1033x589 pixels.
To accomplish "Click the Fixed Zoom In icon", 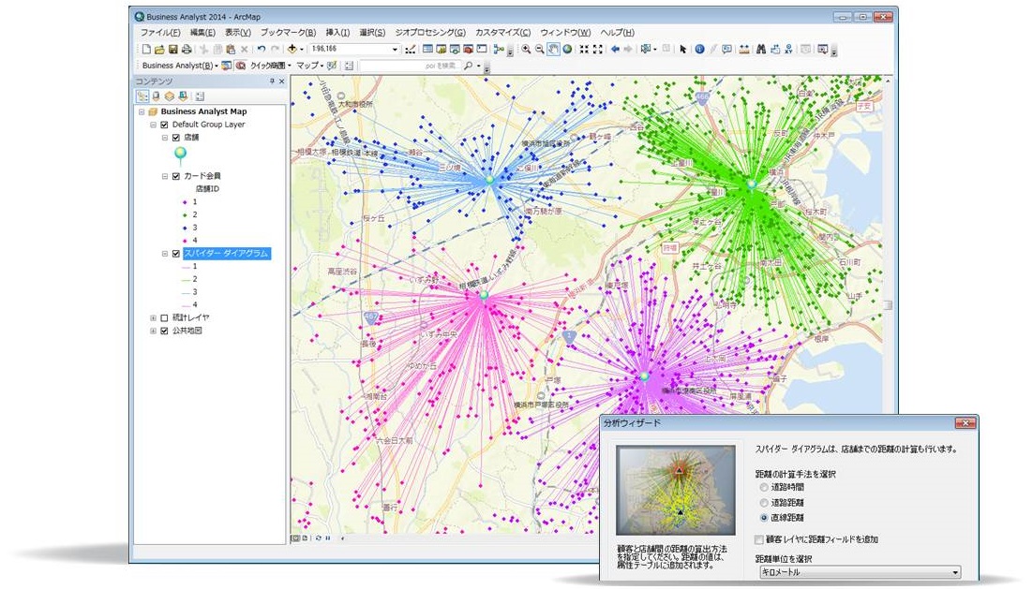I will 584,50.
